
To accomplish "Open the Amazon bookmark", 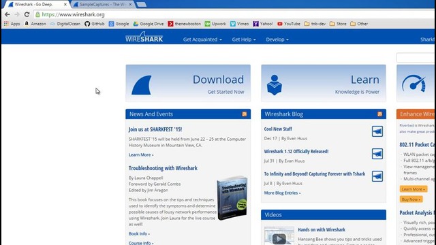I will 35,24.
